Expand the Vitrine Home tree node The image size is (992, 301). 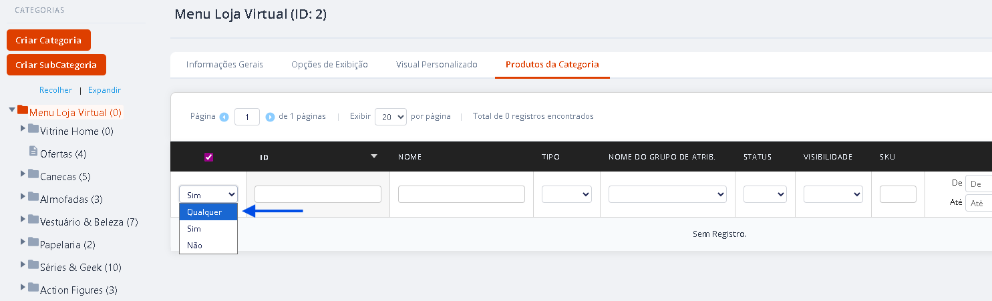point(23,127)
